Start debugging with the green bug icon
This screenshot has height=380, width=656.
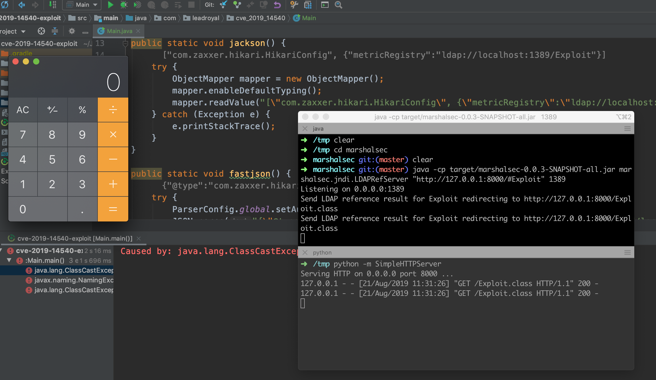(x=124, y=5)
